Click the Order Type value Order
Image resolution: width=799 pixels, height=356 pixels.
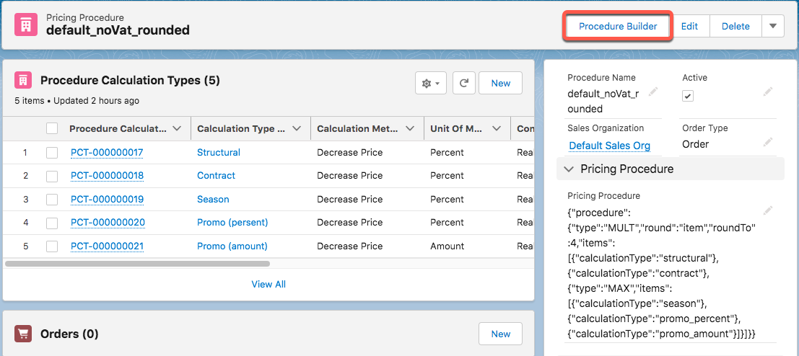coord(696,144)
